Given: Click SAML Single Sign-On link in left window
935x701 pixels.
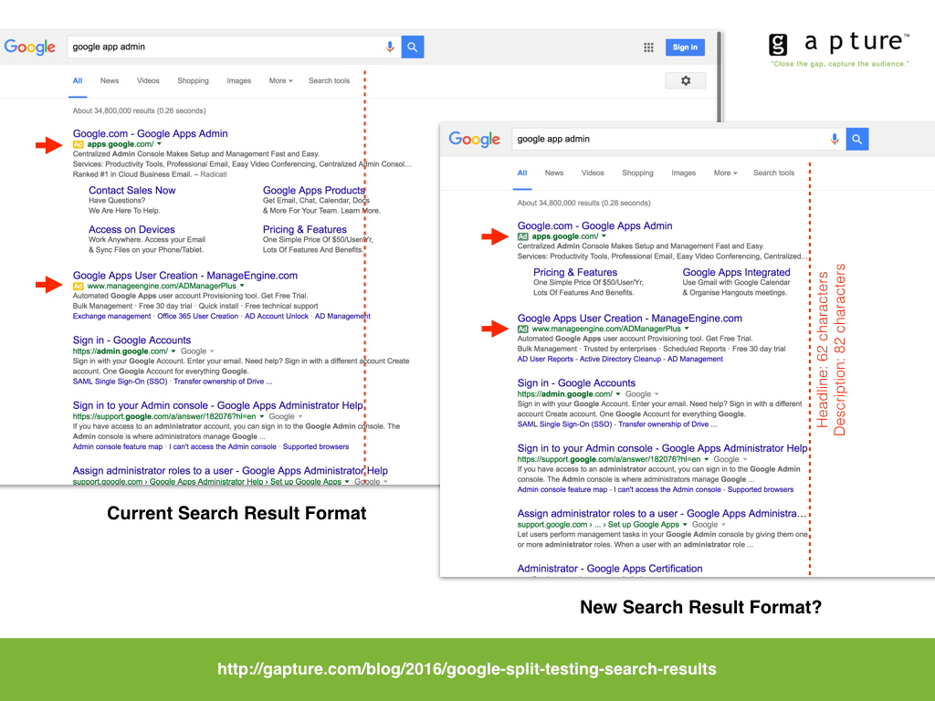Looking at the screenshot, I should pos(120,382).
